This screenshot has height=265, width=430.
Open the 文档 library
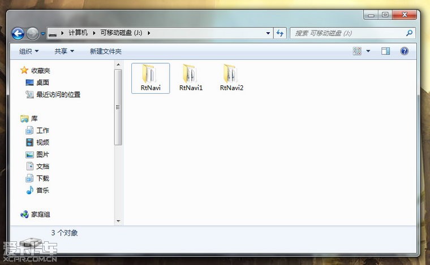point(43,167)
